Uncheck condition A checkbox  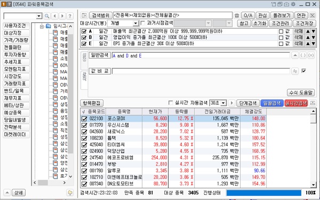[x=84, y=31]
